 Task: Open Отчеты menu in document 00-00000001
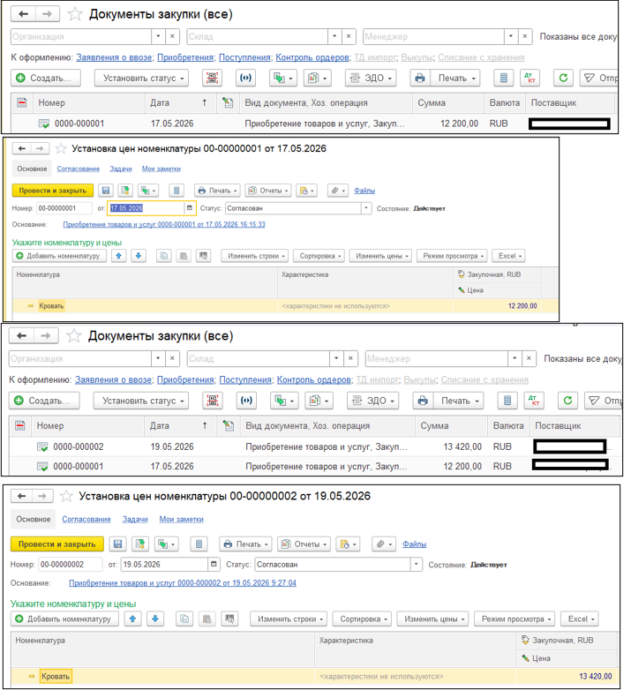[x=268, y=191]
